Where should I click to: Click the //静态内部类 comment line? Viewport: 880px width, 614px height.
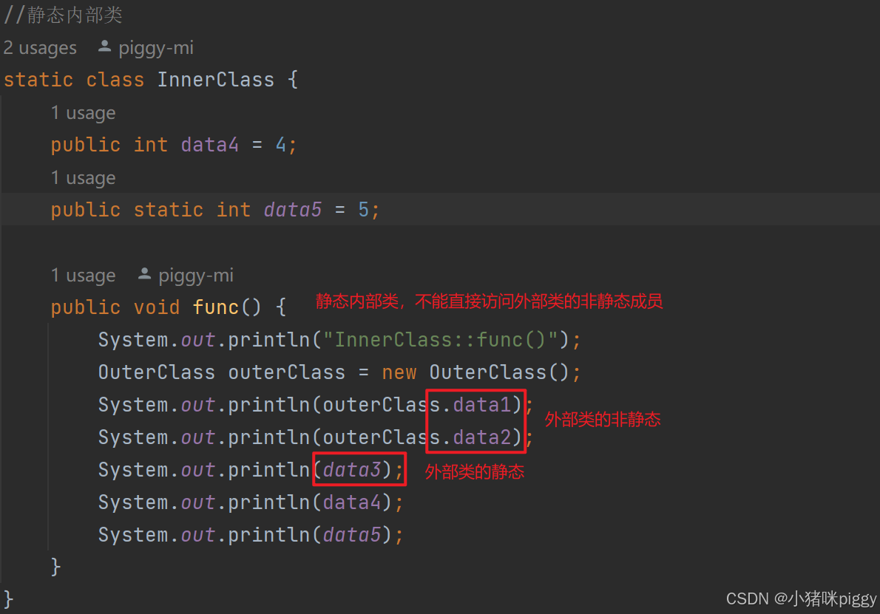[63, 15]
